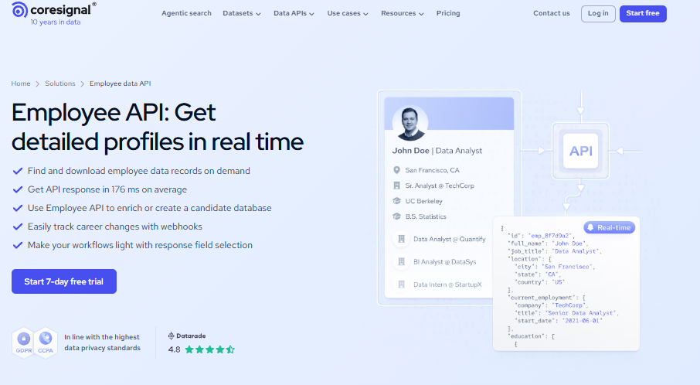Click checkmark beside 'Easily track career changes'
Image resolution: width=700 pixels, height=385 pixels.
coord(18,227)
